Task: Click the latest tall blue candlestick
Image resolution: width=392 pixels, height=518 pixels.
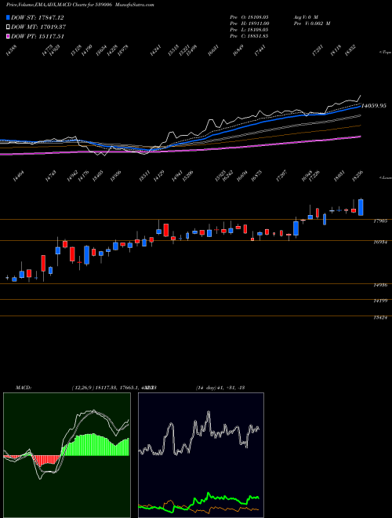Action: coord(361,207)
